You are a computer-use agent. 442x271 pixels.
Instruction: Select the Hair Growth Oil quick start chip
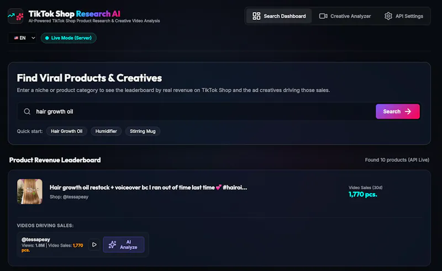pyautogui.click(x=66, y=131)
